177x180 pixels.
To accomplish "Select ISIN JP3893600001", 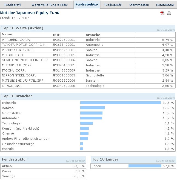I will pyautogui.click(x=64, y=55).
